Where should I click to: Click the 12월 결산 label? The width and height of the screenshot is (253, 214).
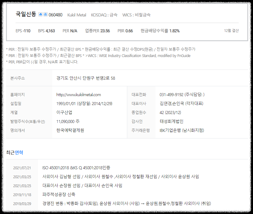tap(231, 30)
